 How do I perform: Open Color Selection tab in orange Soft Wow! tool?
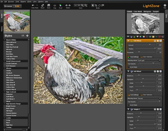tap(146, 57)
